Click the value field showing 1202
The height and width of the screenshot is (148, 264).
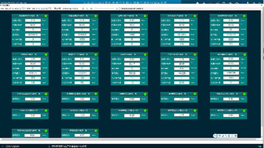[x=181, y=39]
